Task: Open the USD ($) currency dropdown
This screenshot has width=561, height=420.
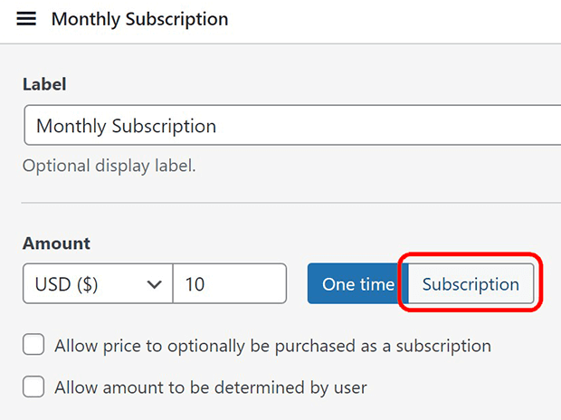Action: [97, 284]
